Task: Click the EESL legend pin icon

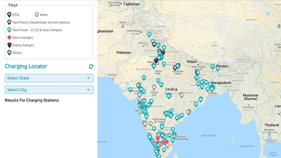Action: (9, 14)
